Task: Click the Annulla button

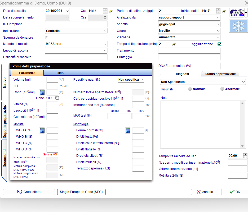Action: click(x=205, y=192)
